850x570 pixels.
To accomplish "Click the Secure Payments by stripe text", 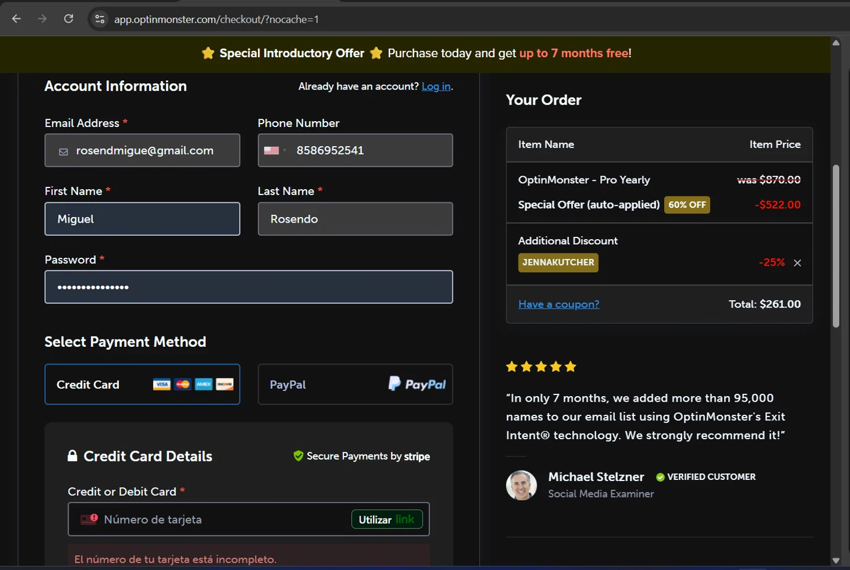I will coord(368,456).
